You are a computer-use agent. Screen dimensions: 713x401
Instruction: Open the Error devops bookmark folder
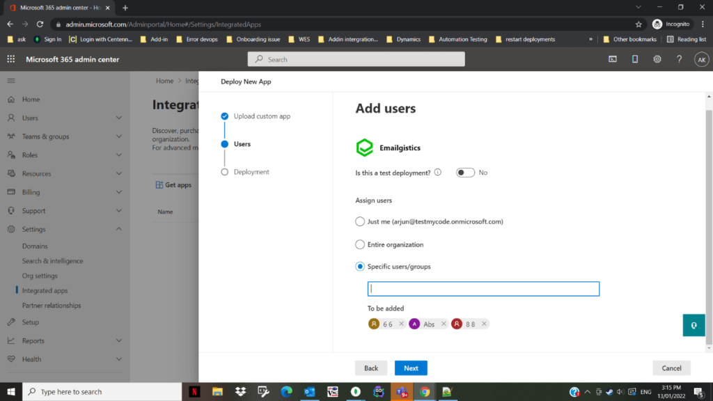(x=197, y=39)
